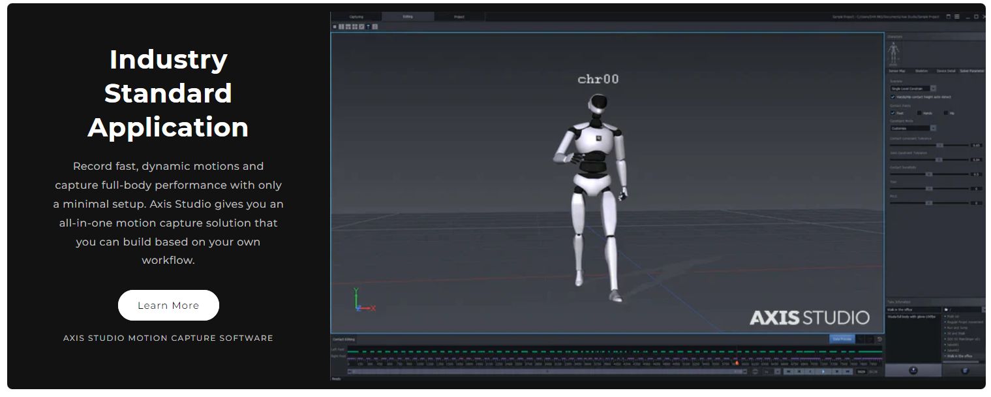Open the Single Level Constrain scenario dropdown
The height and width of the screenshot is (397, 991).
click(913, 88)
